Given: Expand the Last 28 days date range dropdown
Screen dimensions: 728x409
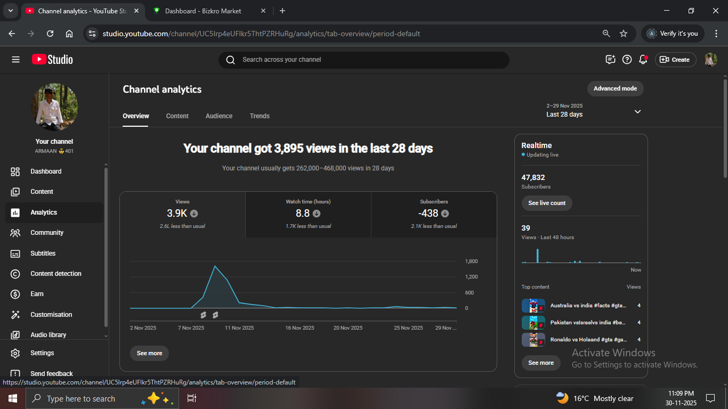Looking at the screenshot, I should tap(637, 112).
